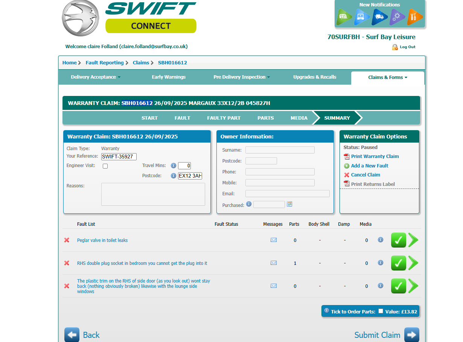
Task: Open the orange tools notification icon
Action: pos(415,17)
